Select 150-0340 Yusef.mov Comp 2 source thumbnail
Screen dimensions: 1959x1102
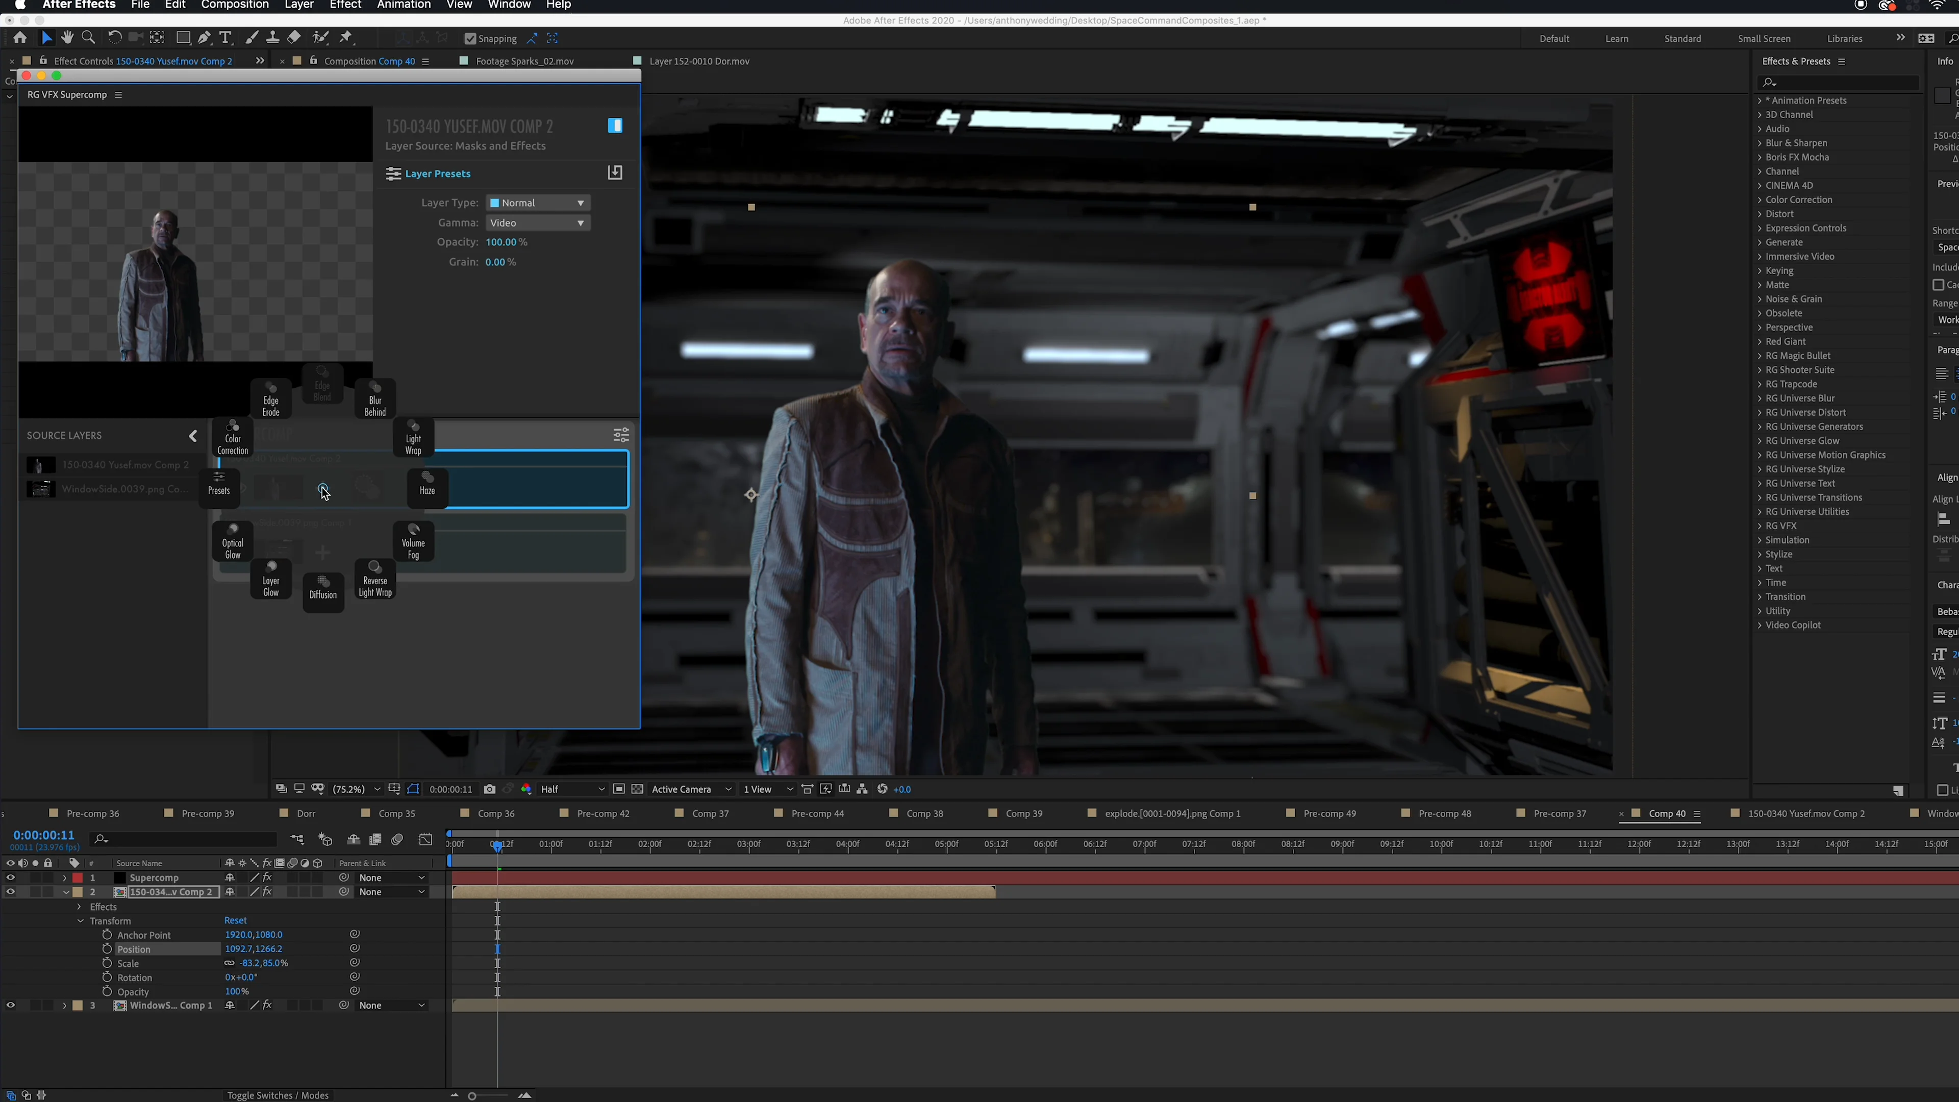pyautogui.click(x=40, y=465)
